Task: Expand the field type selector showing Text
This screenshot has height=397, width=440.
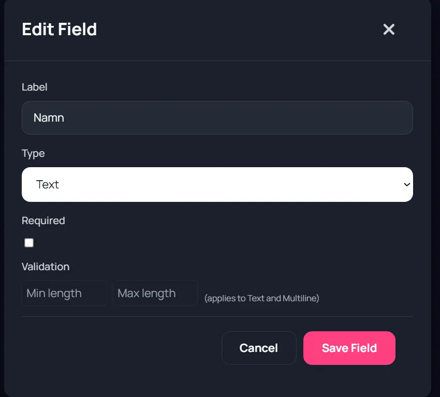Action: [x=217, y=184]
